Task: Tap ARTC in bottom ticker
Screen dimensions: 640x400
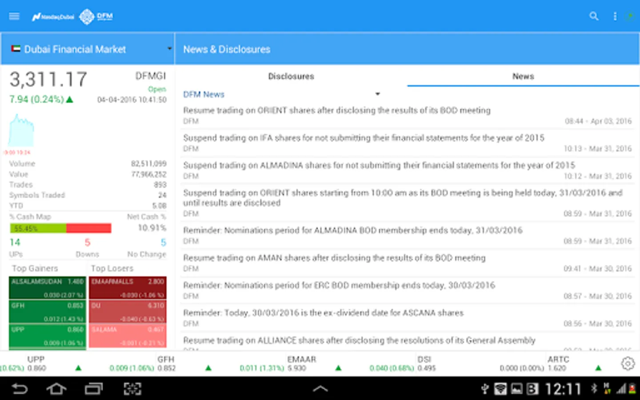Action: point(558,359)
